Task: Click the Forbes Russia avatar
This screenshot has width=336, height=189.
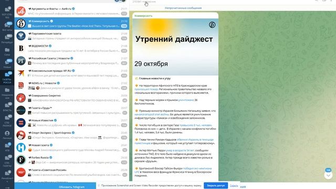Action: (x=21, y=160)
